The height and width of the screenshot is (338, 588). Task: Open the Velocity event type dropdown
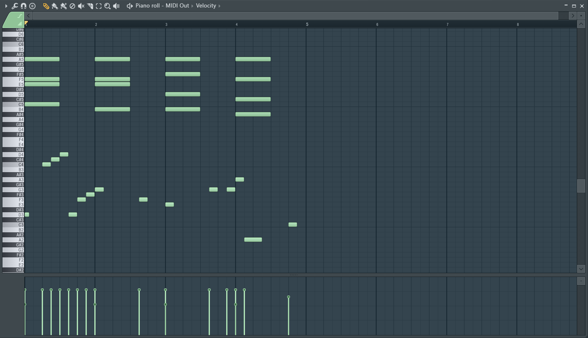[206, 6]
